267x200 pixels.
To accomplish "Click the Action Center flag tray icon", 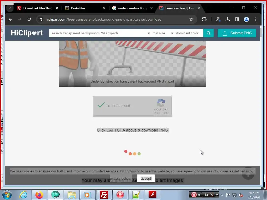I will click(x=228, y=195).
